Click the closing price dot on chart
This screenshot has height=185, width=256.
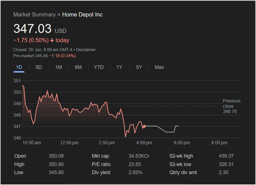coord(144,126)
